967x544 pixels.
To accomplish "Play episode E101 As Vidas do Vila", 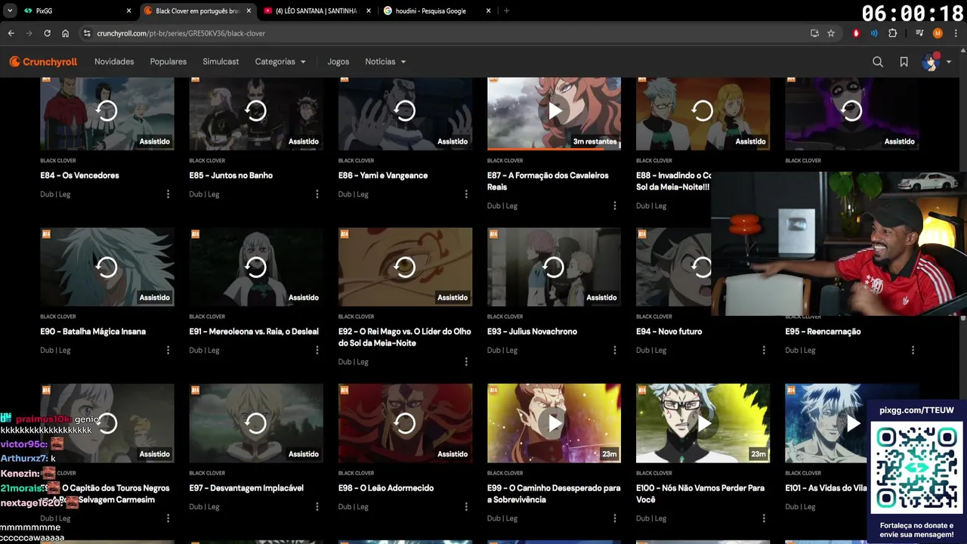I will [852, 424].
